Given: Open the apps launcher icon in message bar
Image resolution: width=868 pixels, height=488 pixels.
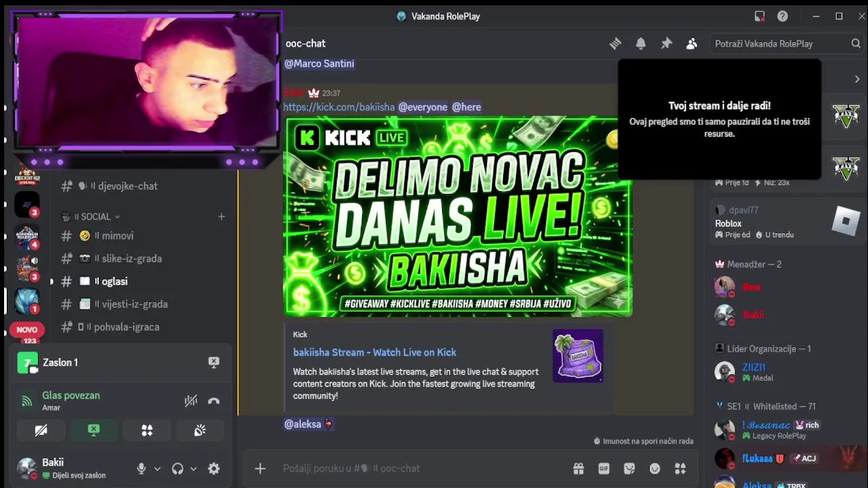Looking at the screenshot, I should [x=680, y=468].
